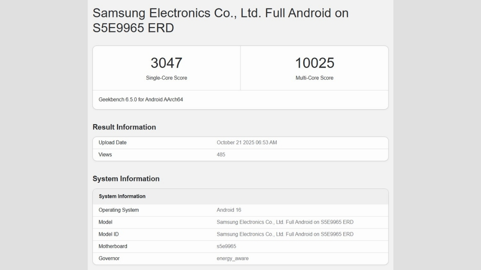Click the single-core score number 3047
Screen dimensions: 481x270
point(166,63)
